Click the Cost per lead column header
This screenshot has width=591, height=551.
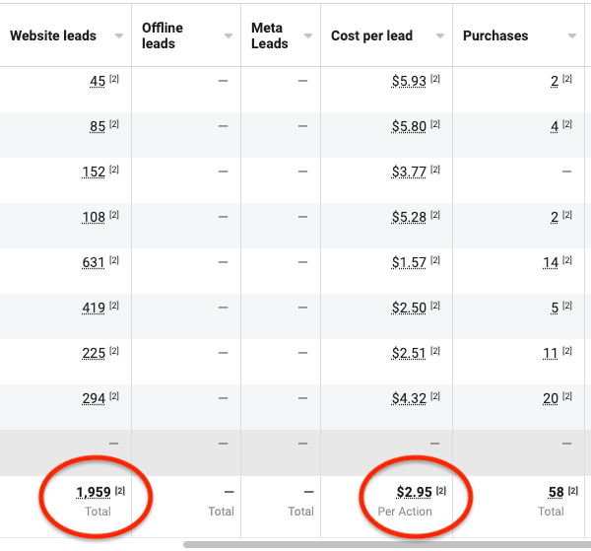click(x=371, y=35)
